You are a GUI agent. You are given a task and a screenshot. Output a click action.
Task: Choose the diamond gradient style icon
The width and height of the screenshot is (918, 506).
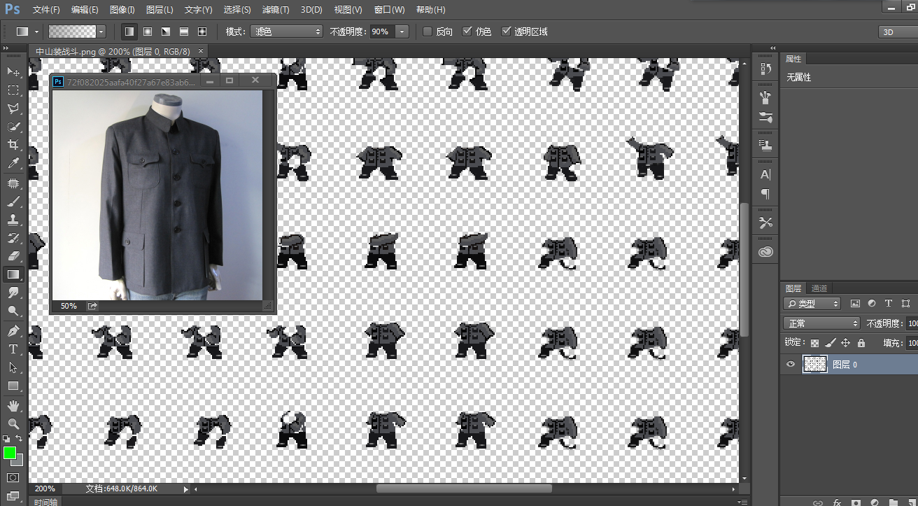(202, 31)
